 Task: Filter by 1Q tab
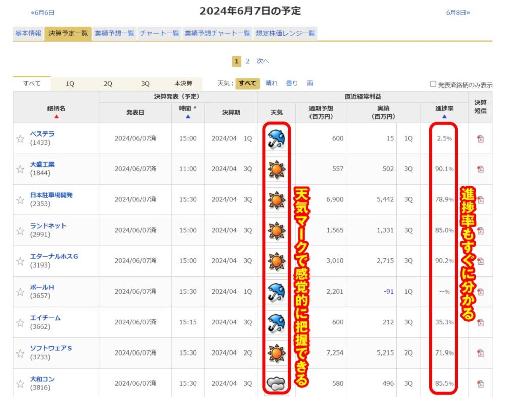[x=70, y=83]
